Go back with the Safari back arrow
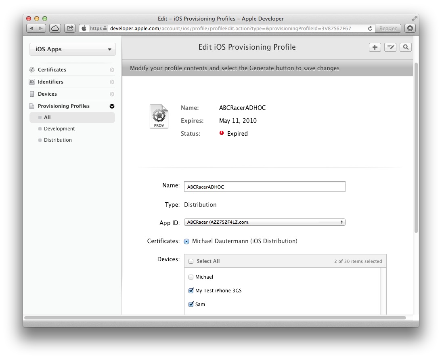Image resolution: width=442 pixels, height=359 pixels. [31, 28]
